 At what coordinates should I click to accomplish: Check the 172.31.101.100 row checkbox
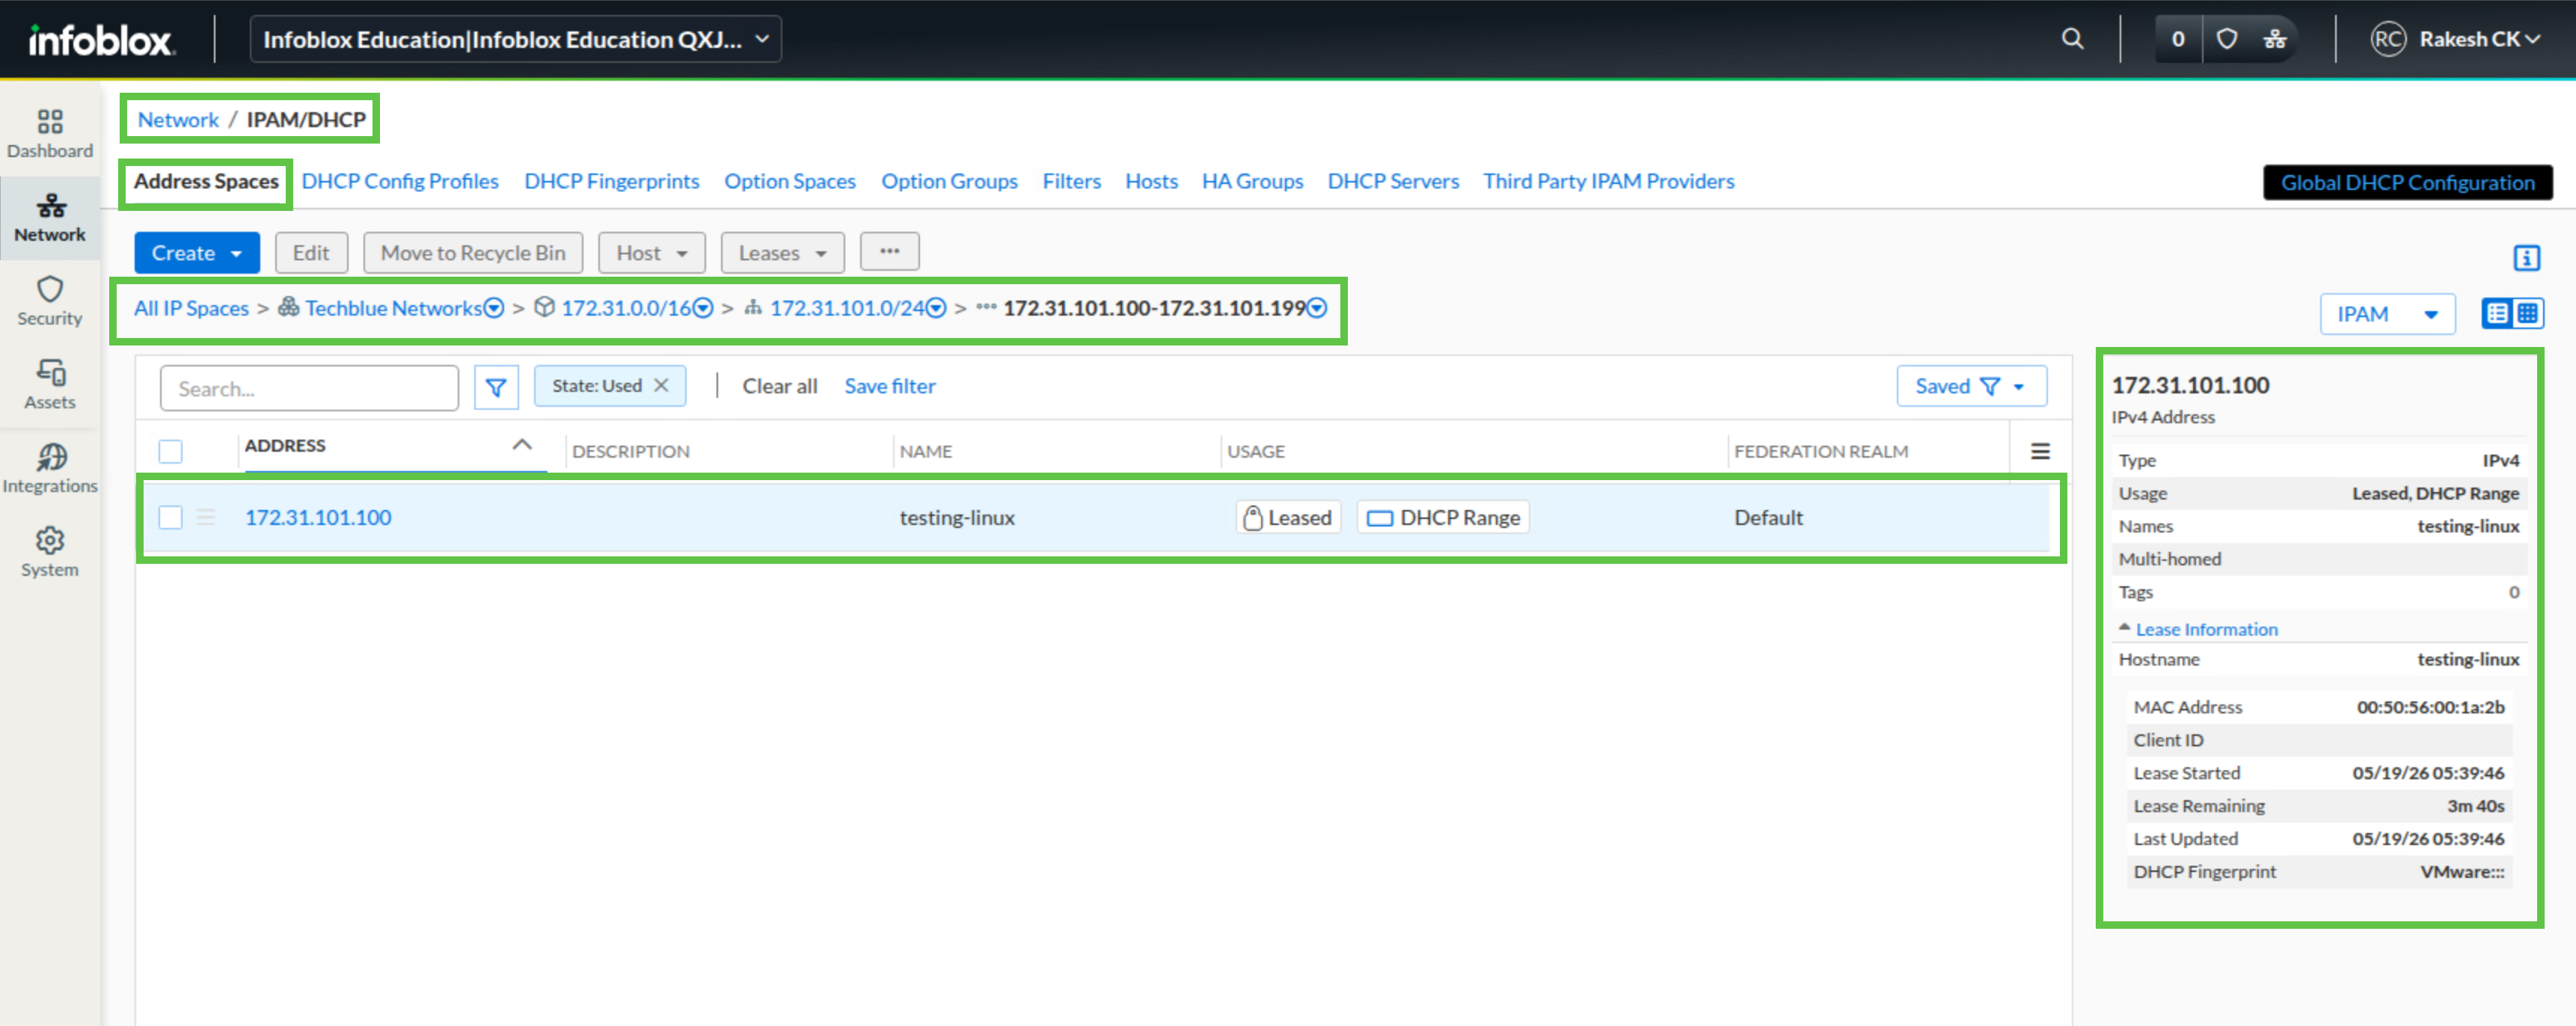(x=171, y=517)
